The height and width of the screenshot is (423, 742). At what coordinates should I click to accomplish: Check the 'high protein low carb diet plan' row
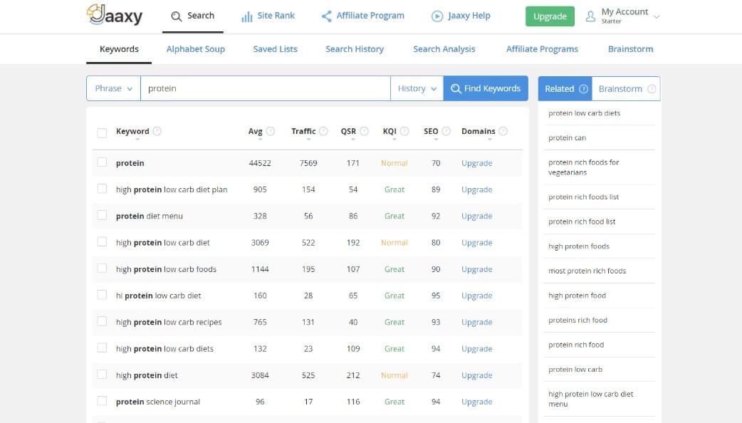click(x=102, y=189)
